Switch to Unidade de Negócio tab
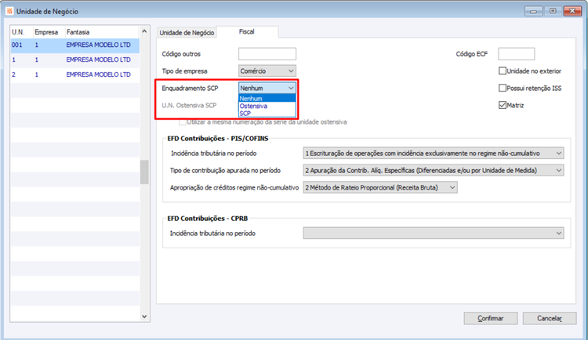This screenshot has width=588, height=340. 187,33
